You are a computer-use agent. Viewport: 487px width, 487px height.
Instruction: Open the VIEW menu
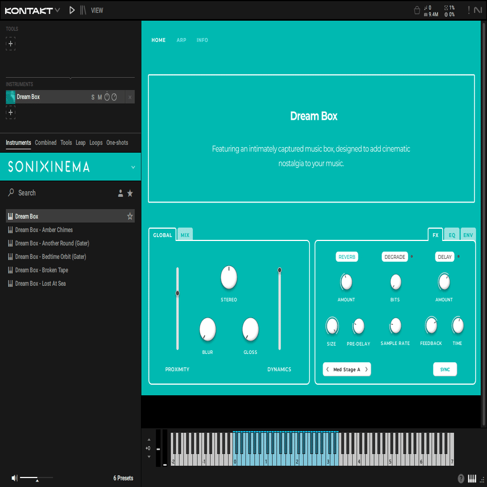click(97, 11)
